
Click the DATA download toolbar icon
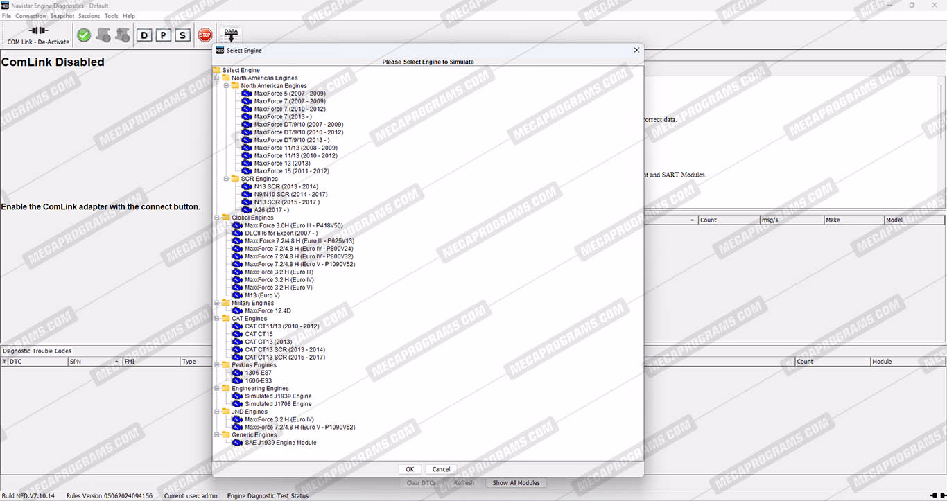click(x=231, y=35)
